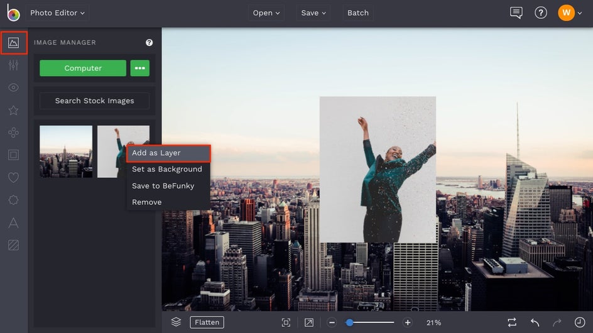Viewport: 593px width, 333px height.
Task: Open the Layers panel icon
Action: 176,322
